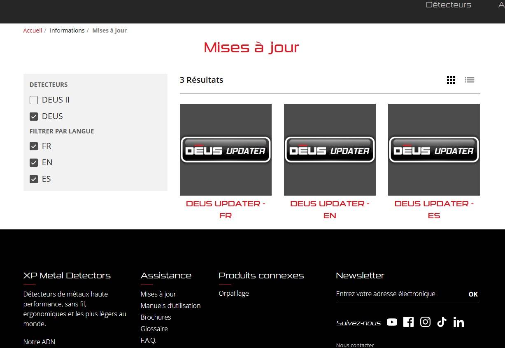Open the DEUS UPDATER - FR thumbnail
This screenshot has width=505, height=348.
coord(226,149)
